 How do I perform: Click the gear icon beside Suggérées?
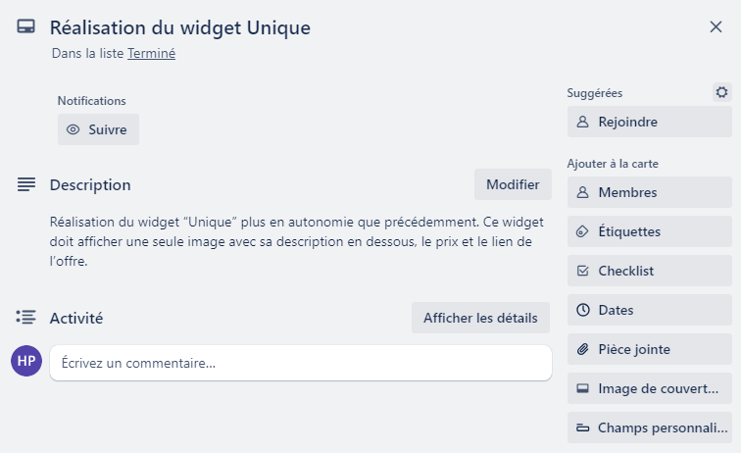(x=721, y=92)
